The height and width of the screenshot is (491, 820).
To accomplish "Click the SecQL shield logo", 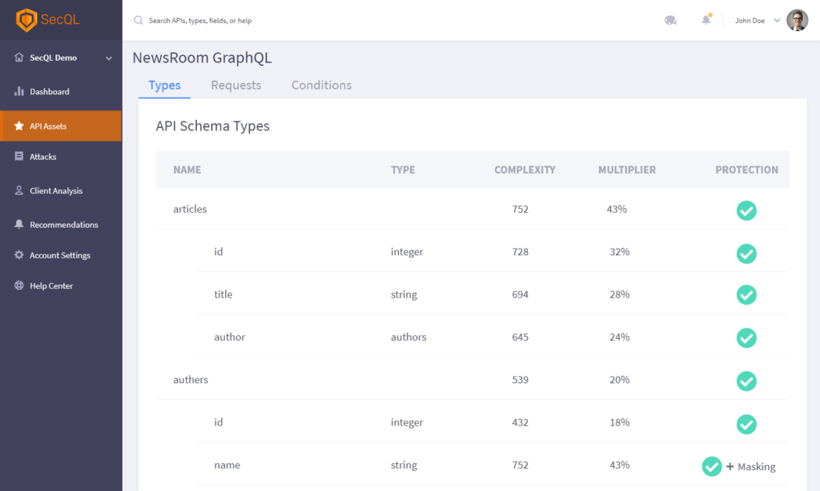I will point(26,20).
